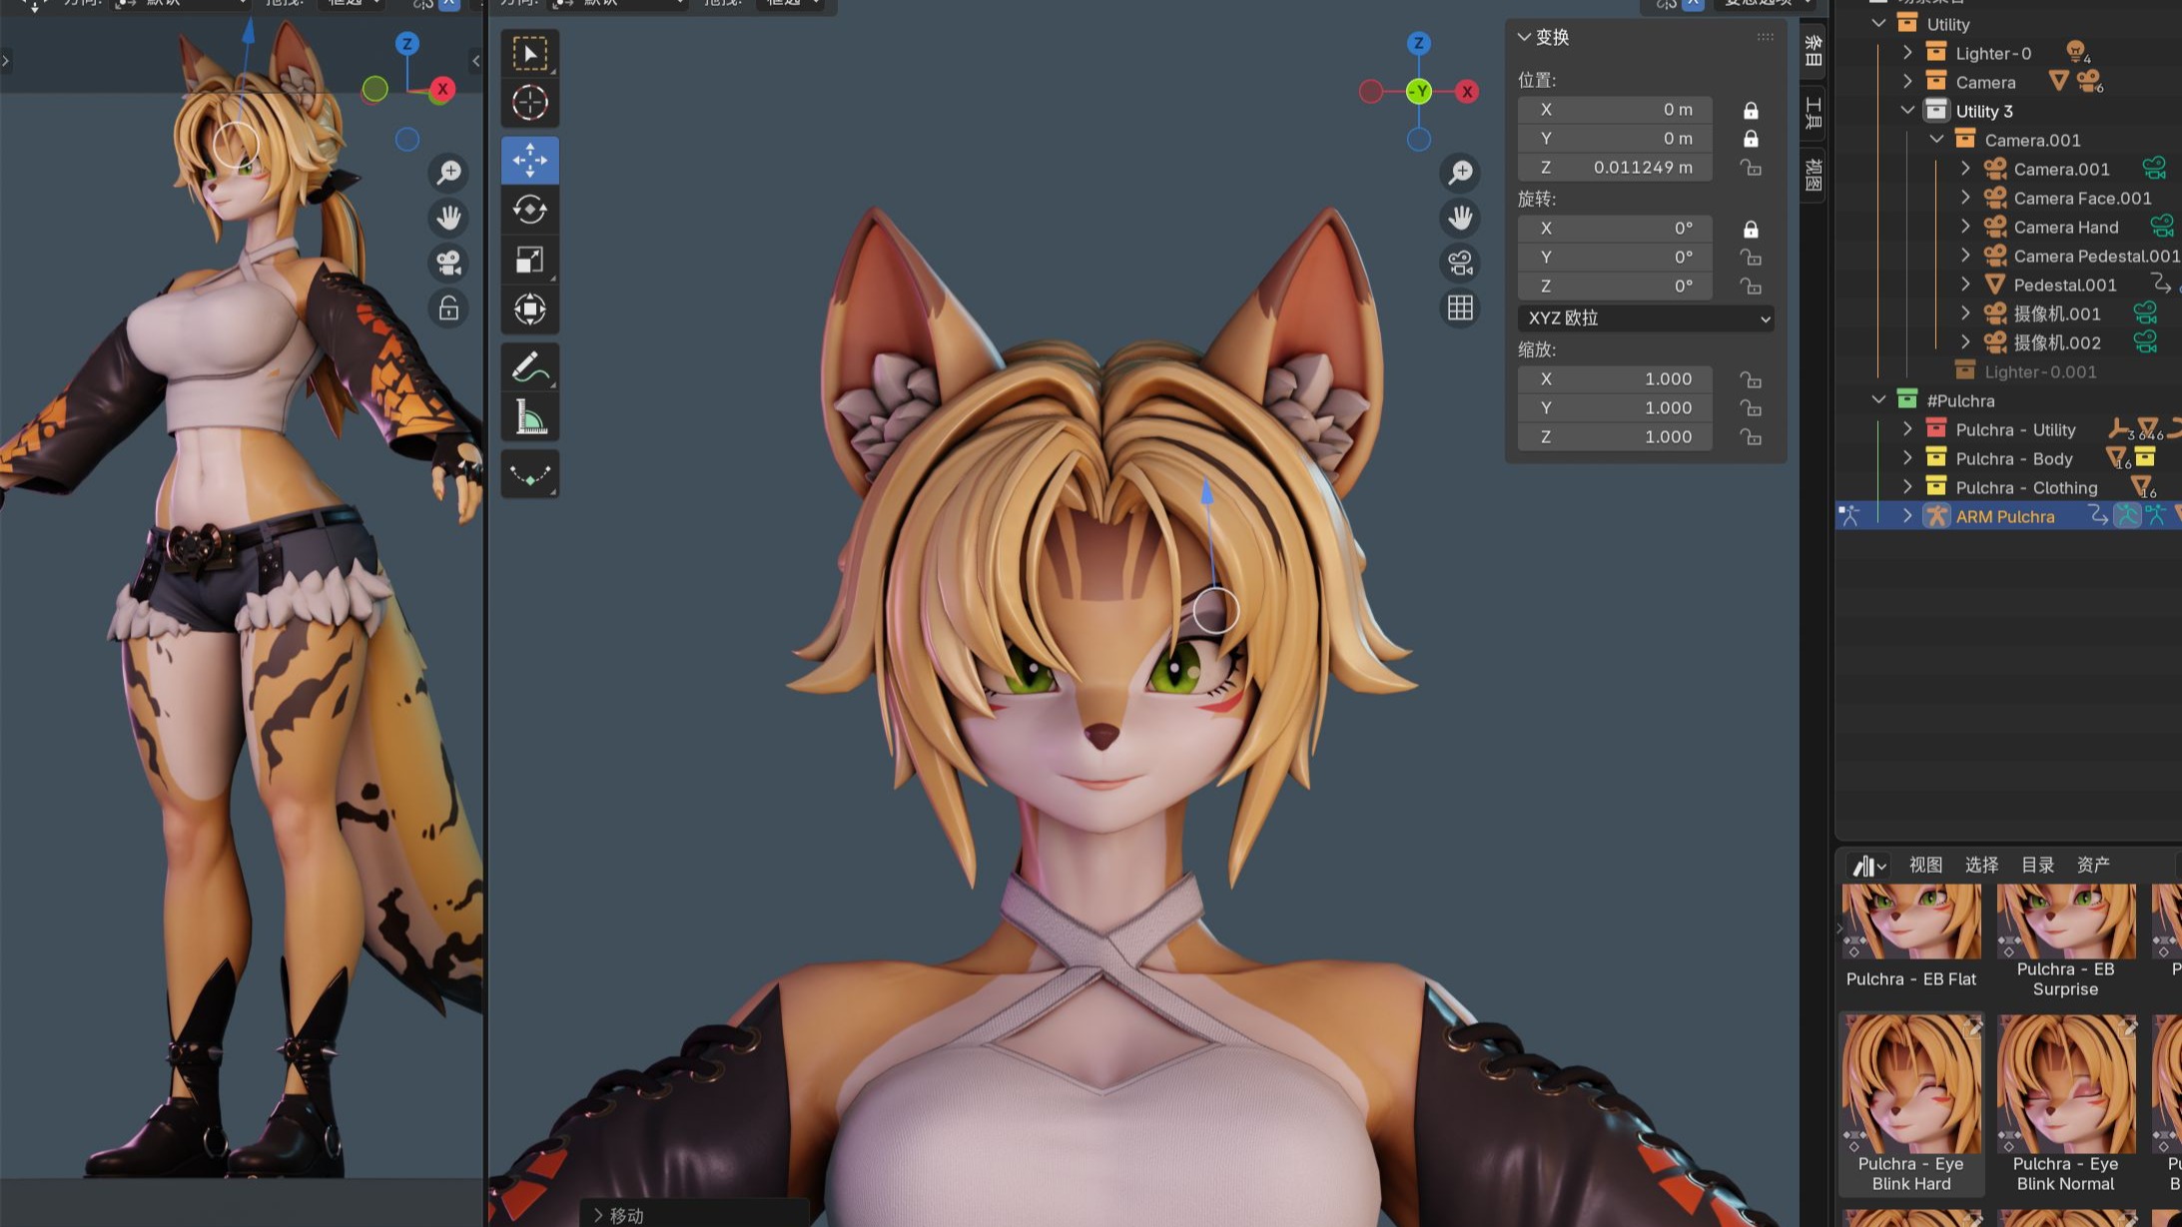Select Pulchra - Eye Blink Hard asset
The width and height of the screenshot is (2182, 1227).
(1910, 1104)
